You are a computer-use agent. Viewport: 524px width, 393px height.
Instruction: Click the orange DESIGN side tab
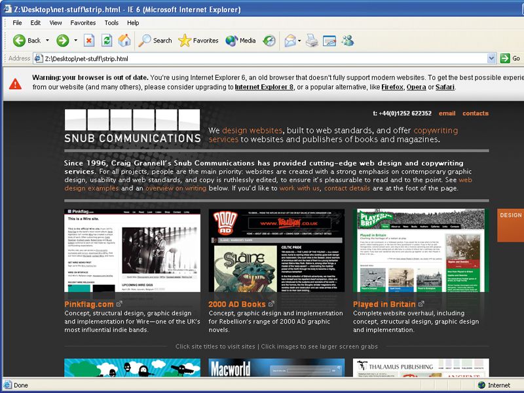(510, 225)
